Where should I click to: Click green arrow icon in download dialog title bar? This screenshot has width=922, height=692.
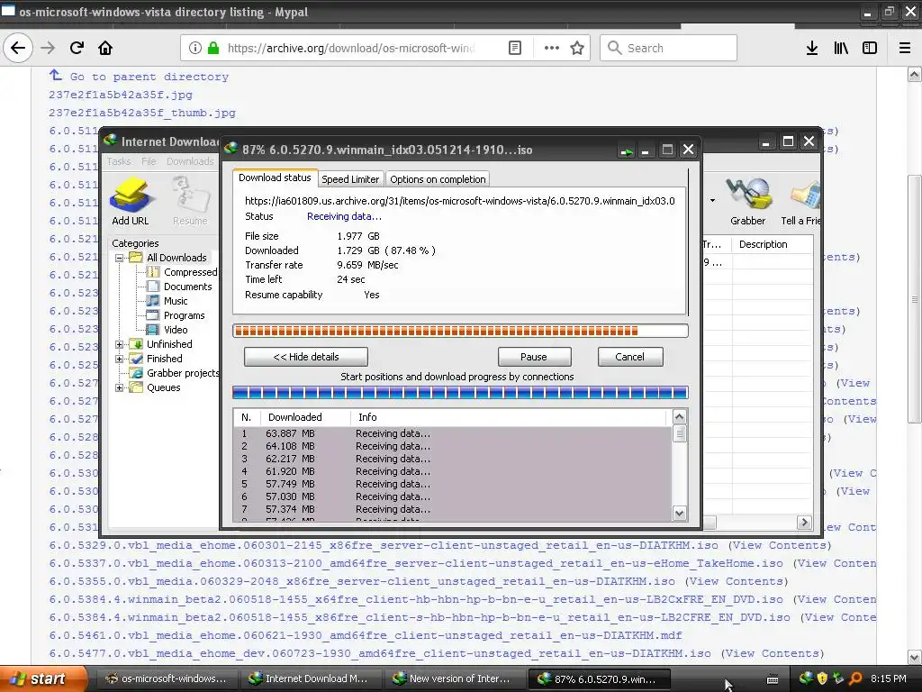click(627, 151)
